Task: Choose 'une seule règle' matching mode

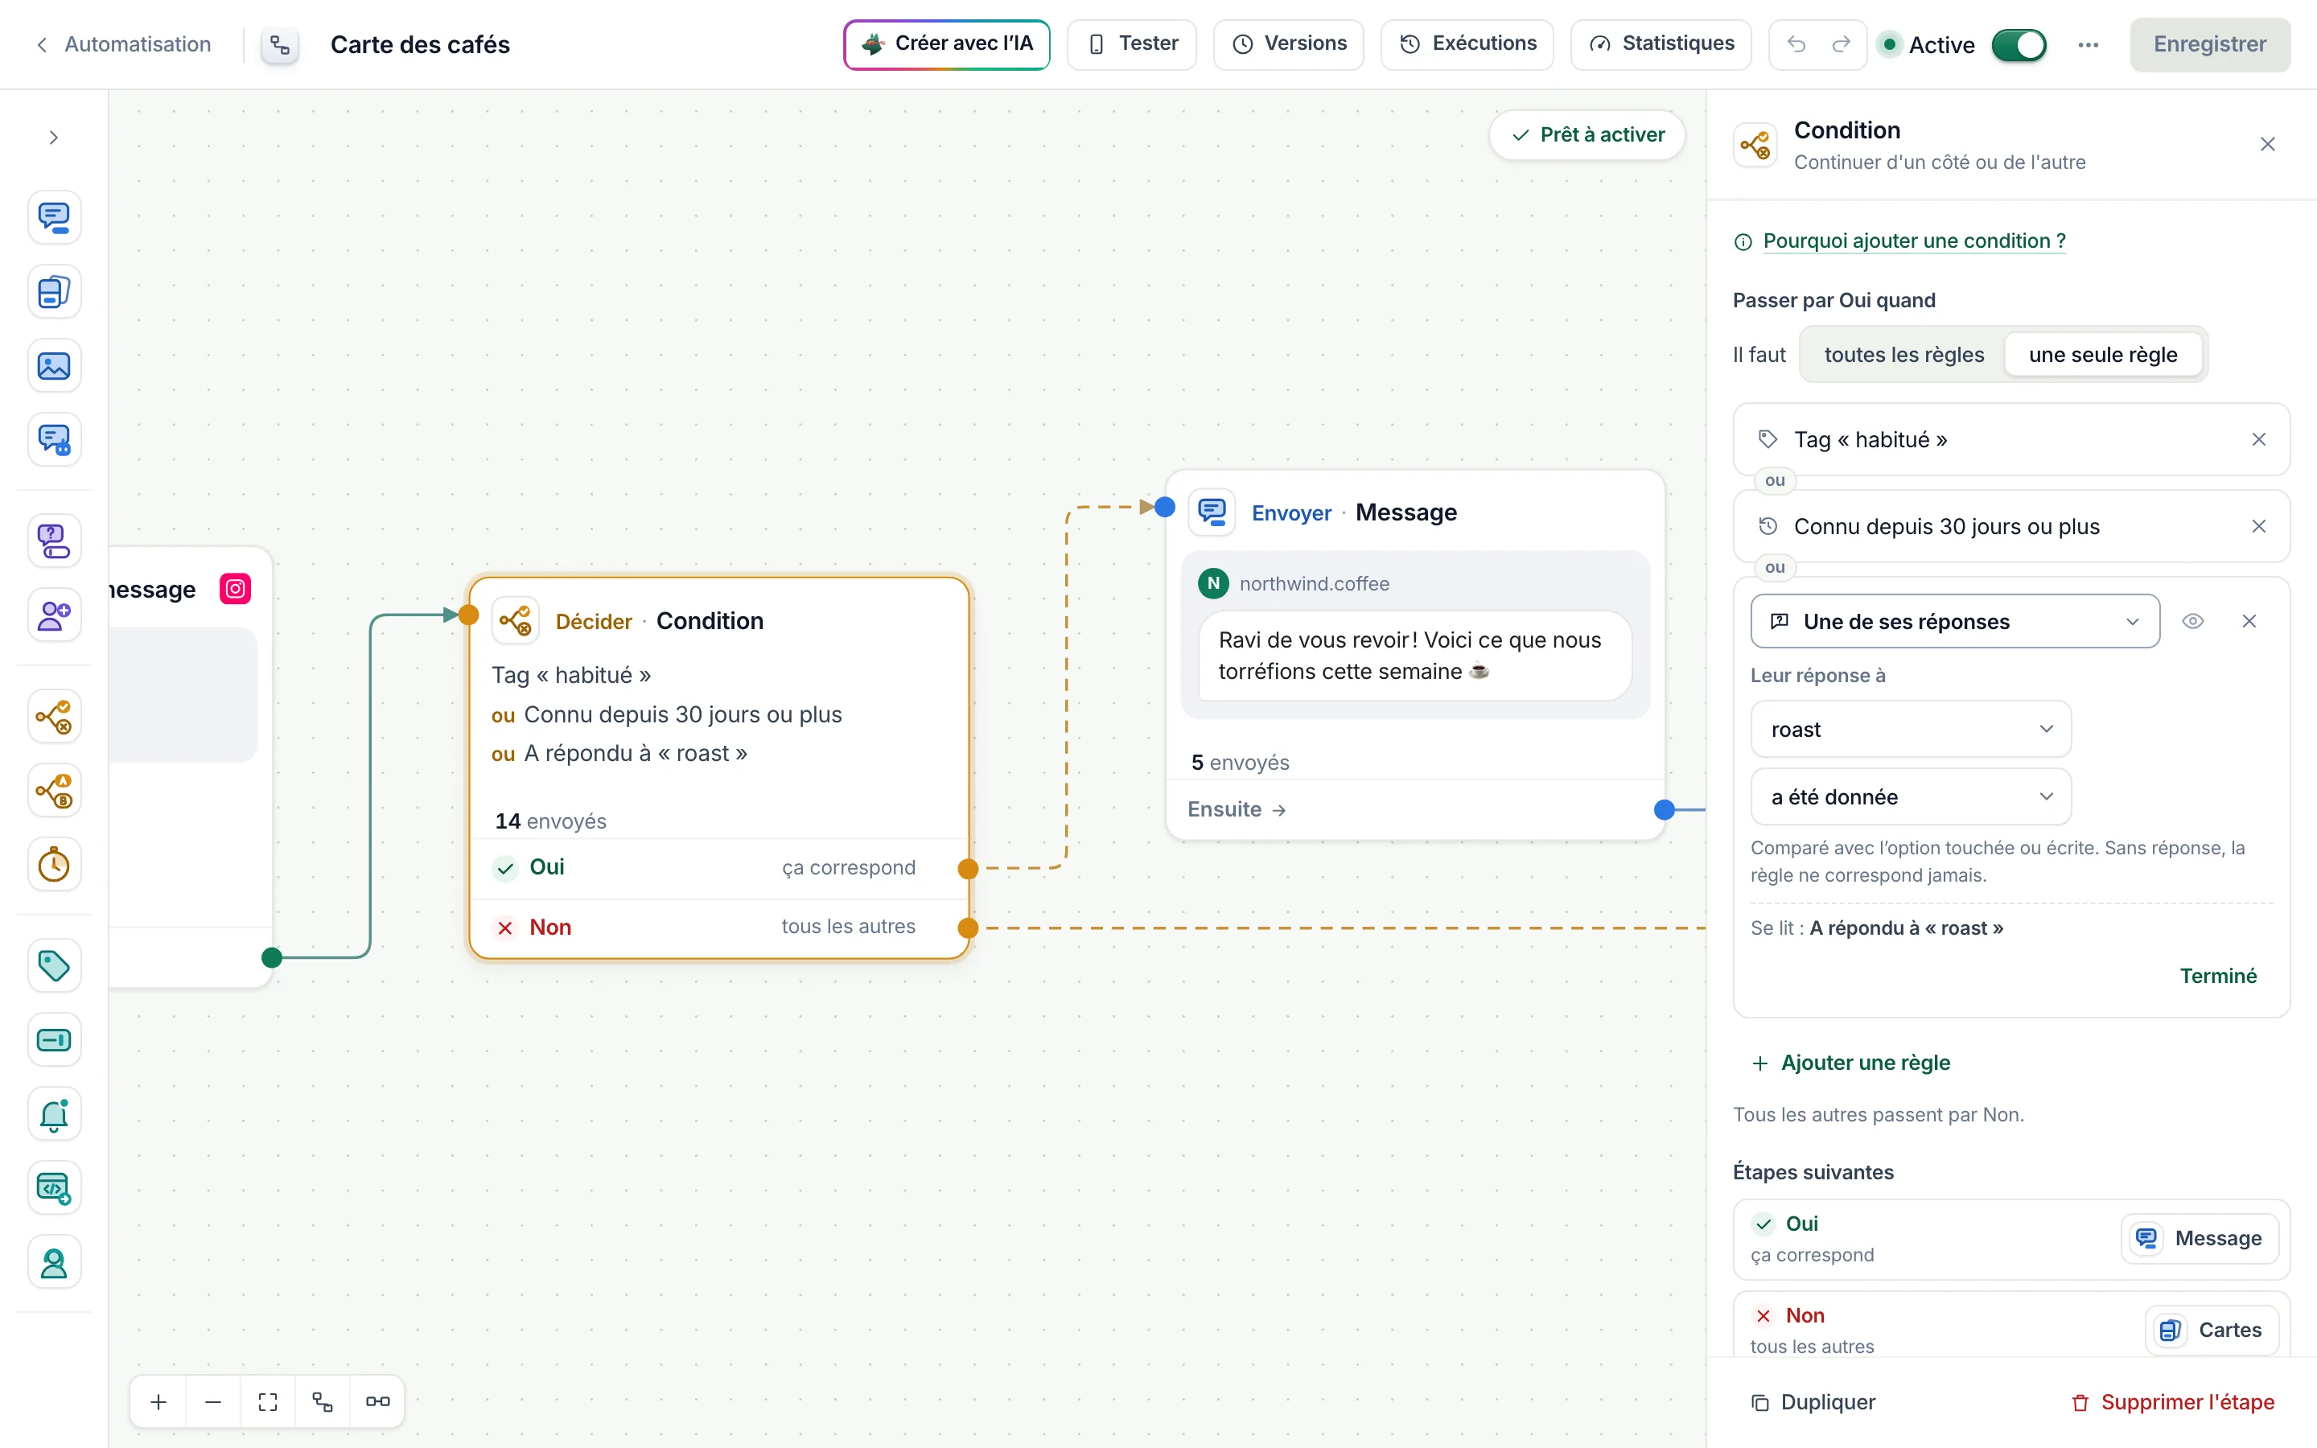Action: [x=2102, y=354]
